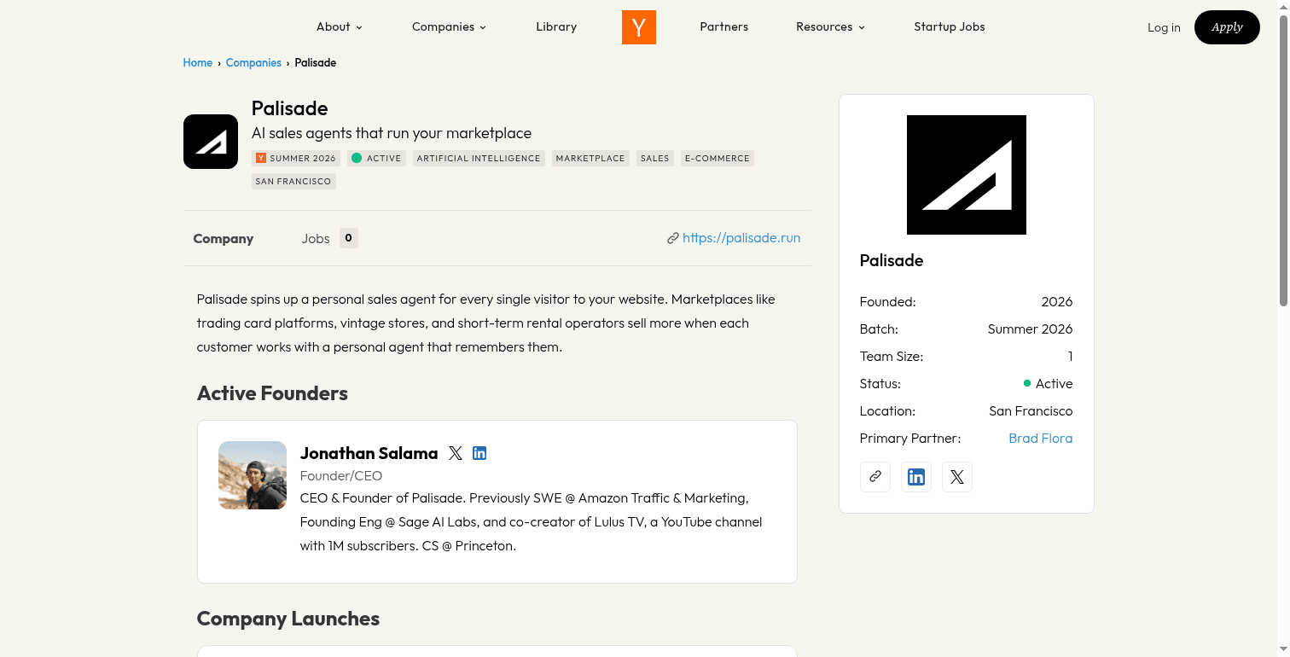Click the Active status tag
Screen dimensions: 1290x657
pos(376,158)
